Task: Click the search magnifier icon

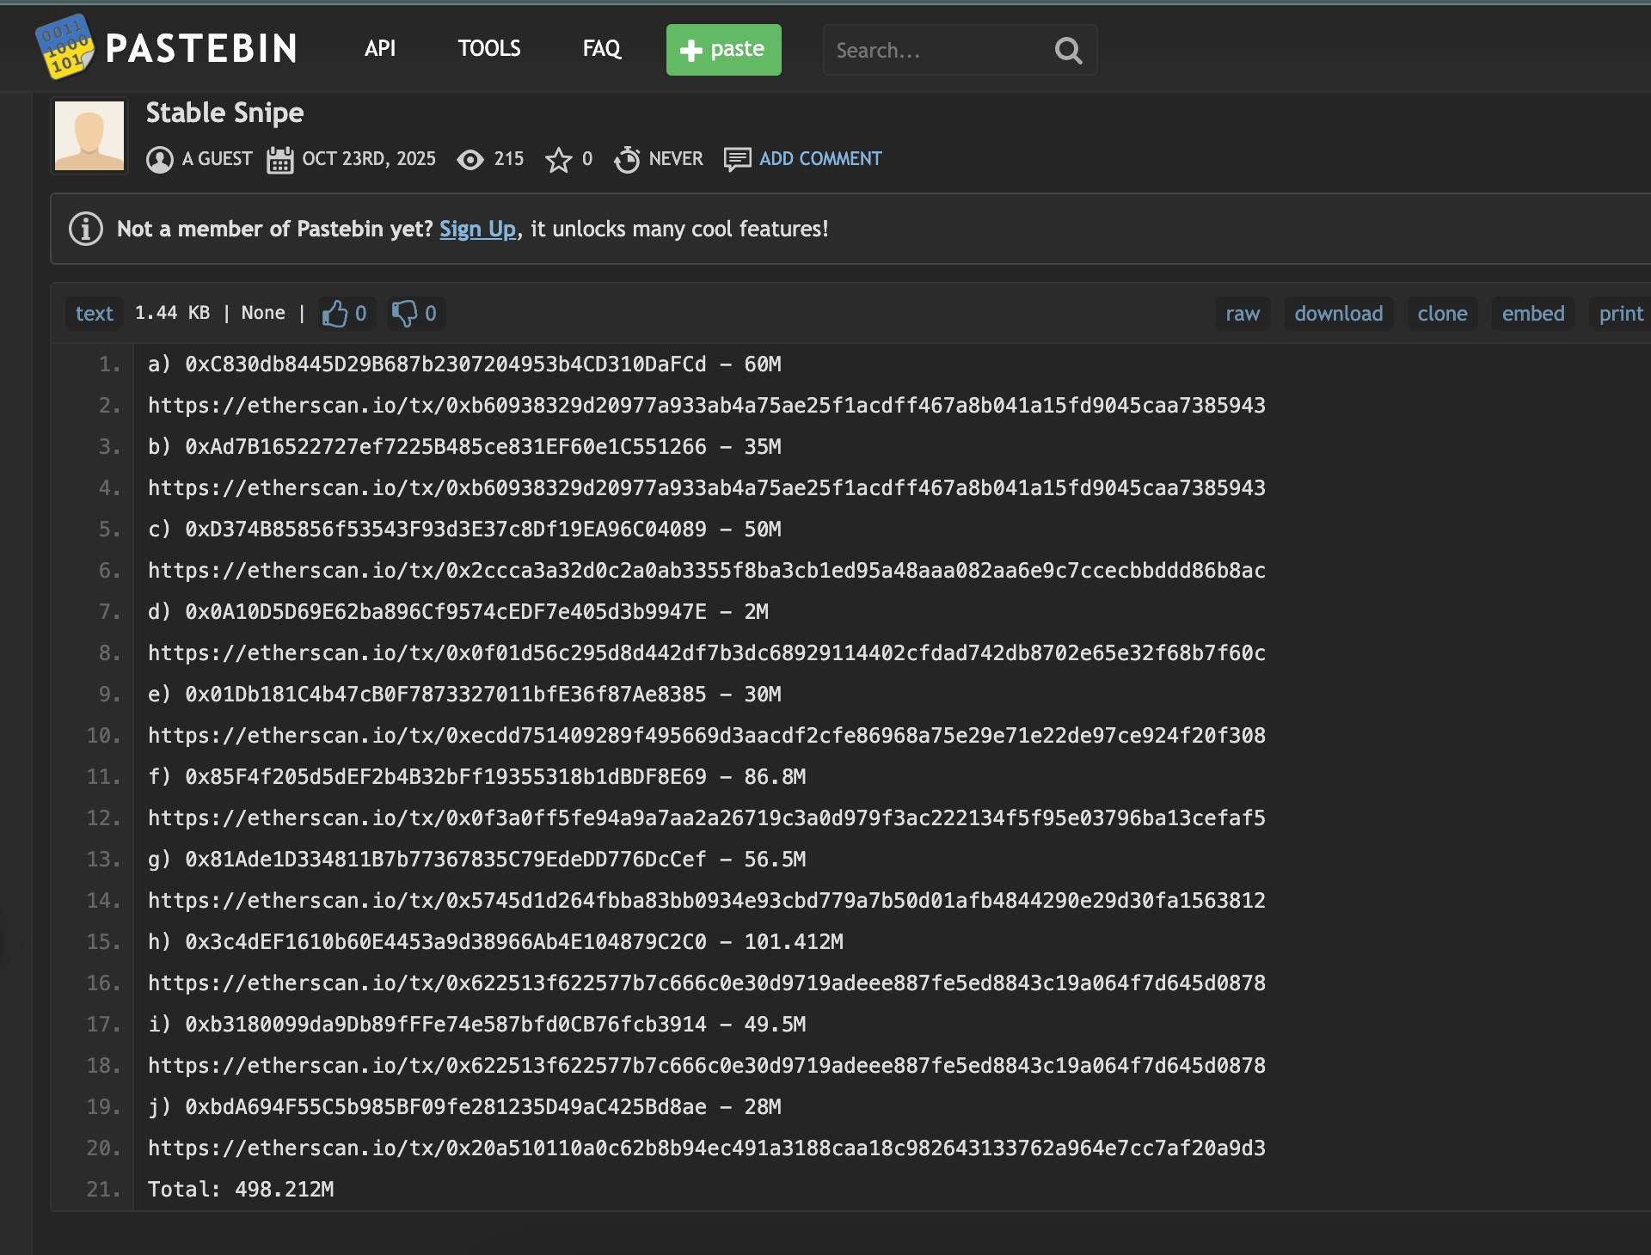Action: pos(1068,51)
